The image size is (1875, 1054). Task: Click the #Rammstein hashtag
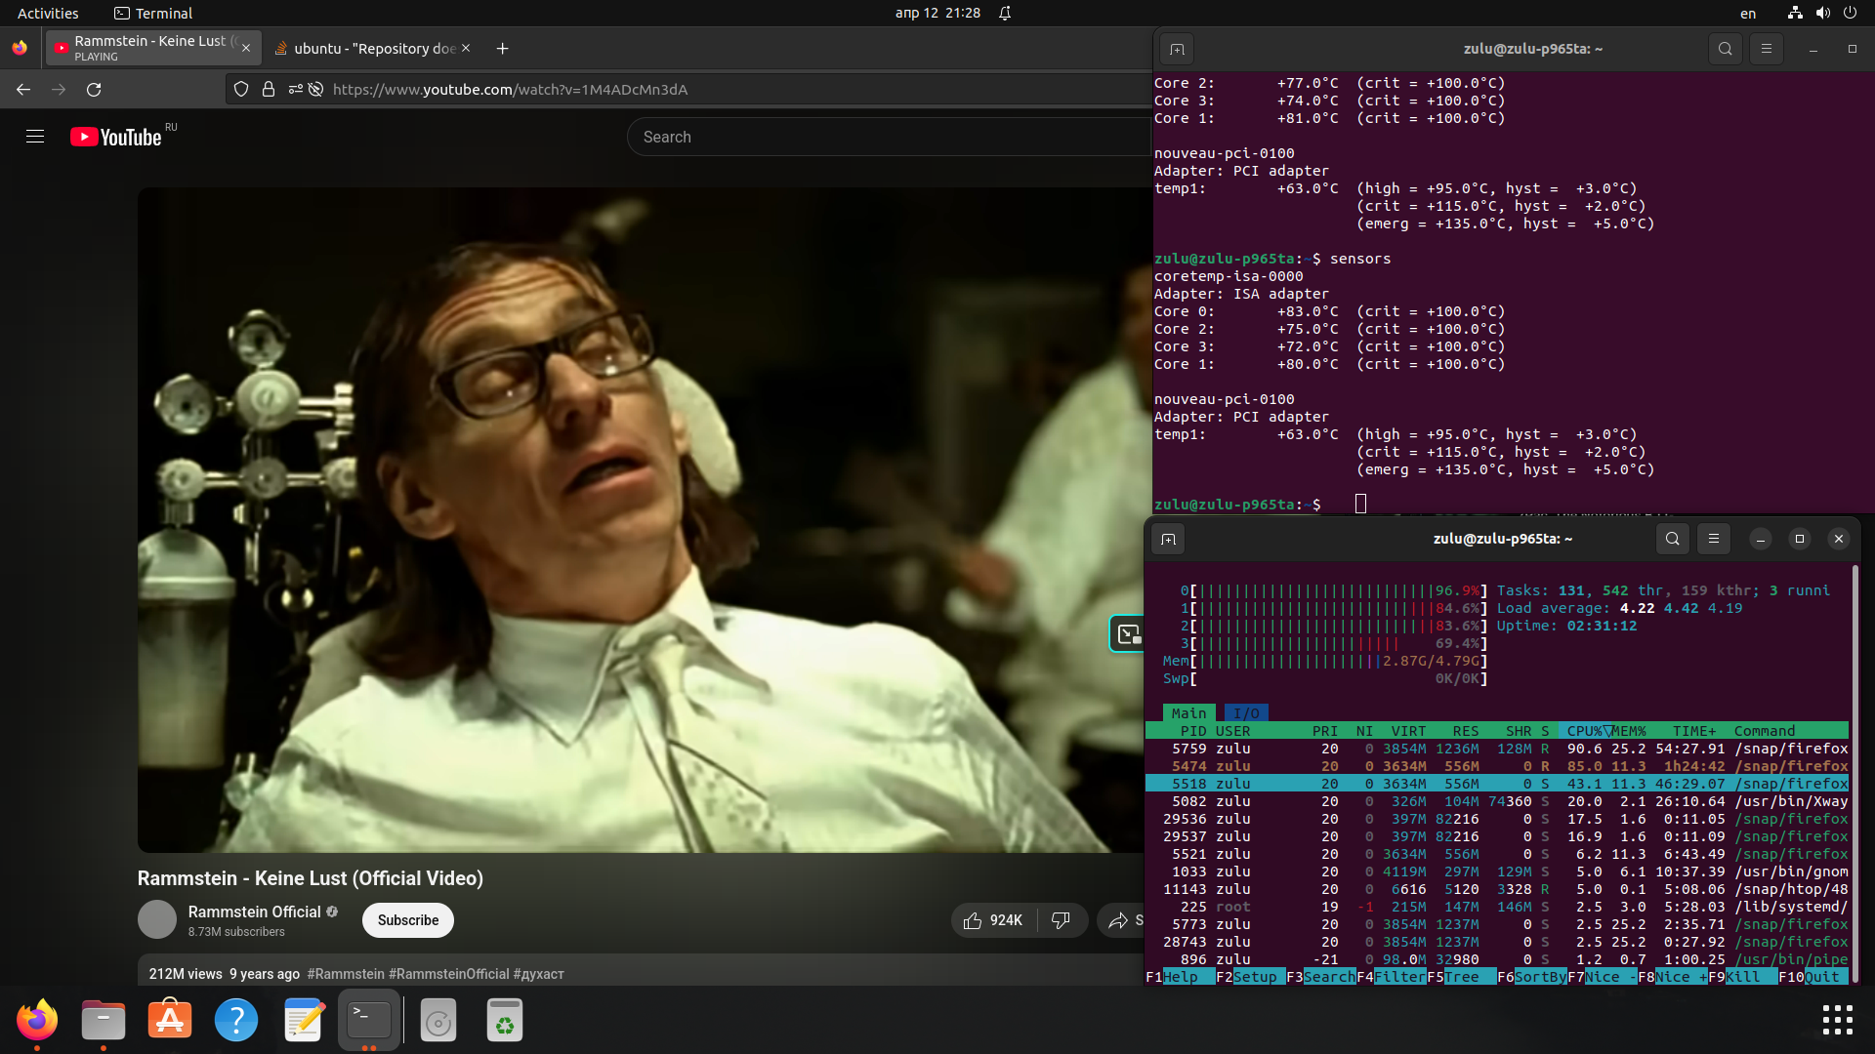346,974
